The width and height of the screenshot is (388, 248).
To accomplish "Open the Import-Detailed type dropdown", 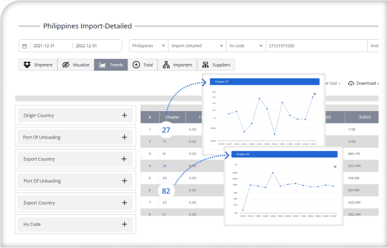I will tap(197, 45).
